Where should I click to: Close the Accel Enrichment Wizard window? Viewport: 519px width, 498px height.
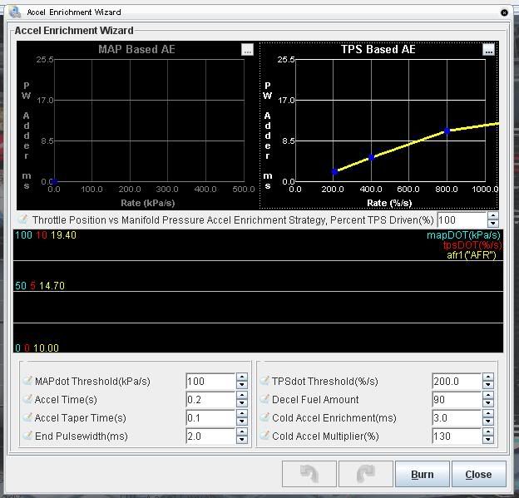[504, 12]
